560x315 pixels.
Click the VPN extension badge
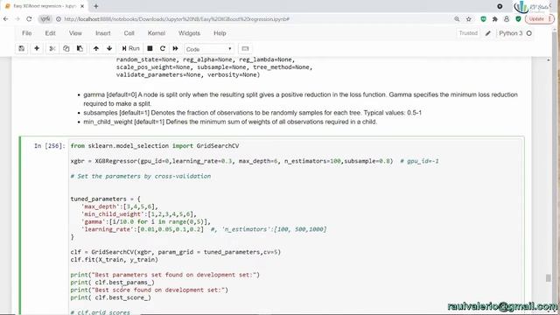(45, 19)
